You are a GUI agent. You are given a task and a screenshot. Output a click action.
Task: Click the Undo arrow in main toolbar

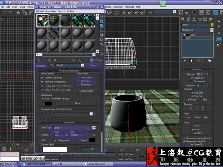5,12
